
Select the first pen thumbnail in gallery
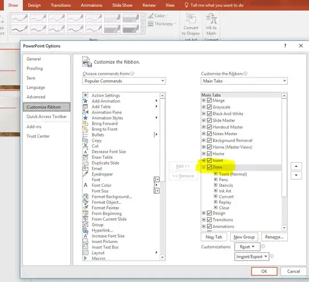click(x=19, y=18)
